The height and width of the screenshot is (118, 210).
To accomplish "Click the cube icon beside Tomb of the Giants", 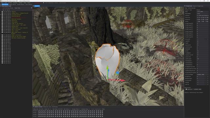I will (x=2, y=23).
